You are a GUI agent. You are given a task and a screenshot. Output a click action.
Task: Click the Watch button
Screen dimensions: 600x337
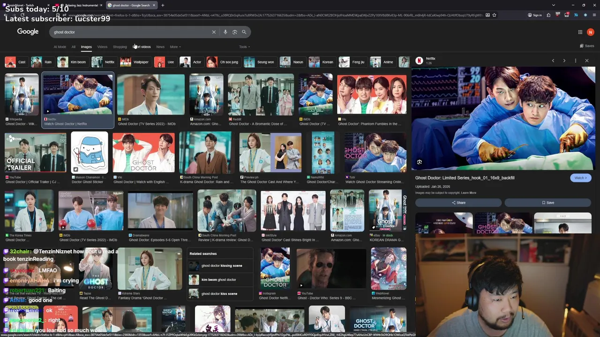pos(581,178)
